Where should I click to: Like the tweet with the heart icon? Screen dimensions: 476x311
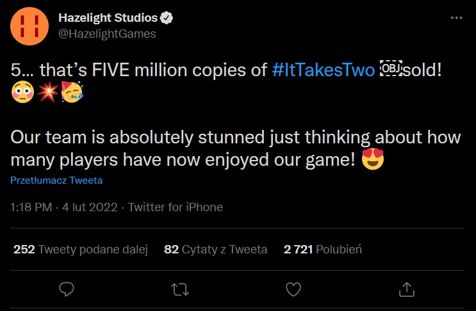[293, 289]
